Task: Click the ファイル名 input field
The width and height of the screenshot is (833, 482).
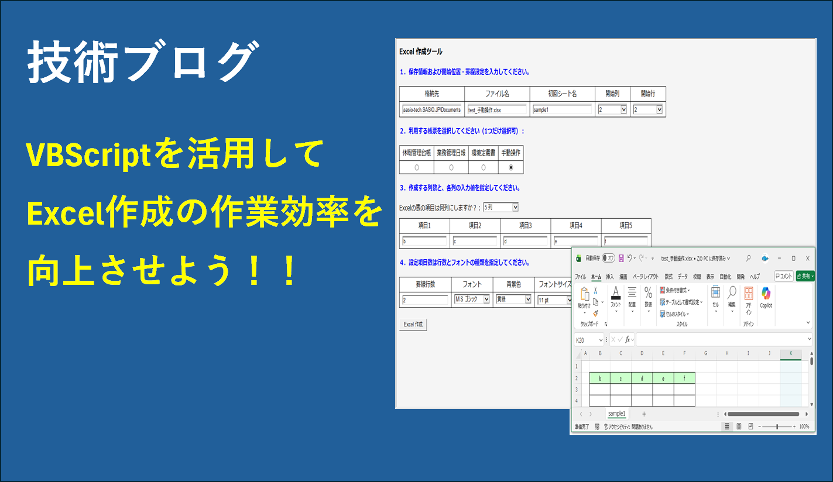Action: (497, 109)
